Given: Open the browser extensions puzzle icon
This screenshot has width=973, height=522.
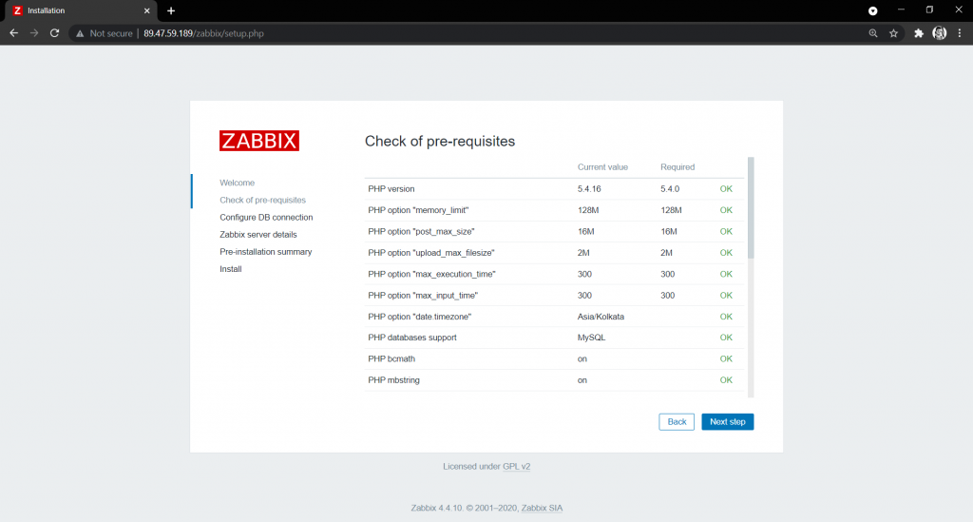Looking at the screenshot, I should point(919,33).
